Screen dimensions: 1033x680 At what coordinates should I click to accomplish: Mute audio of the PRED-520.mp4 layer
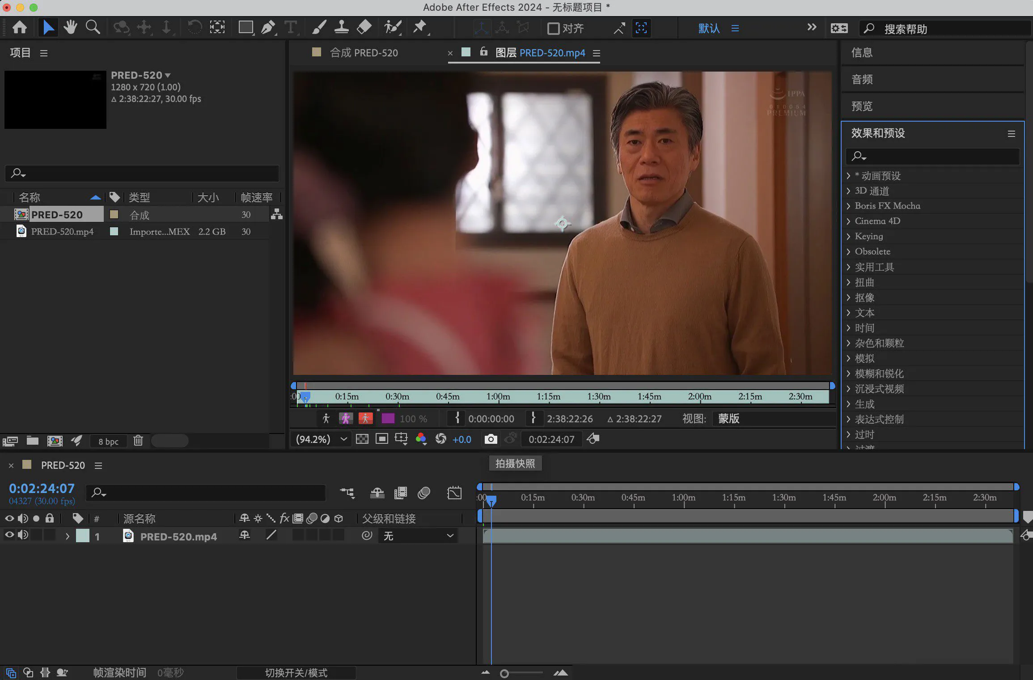click(23, 535)
